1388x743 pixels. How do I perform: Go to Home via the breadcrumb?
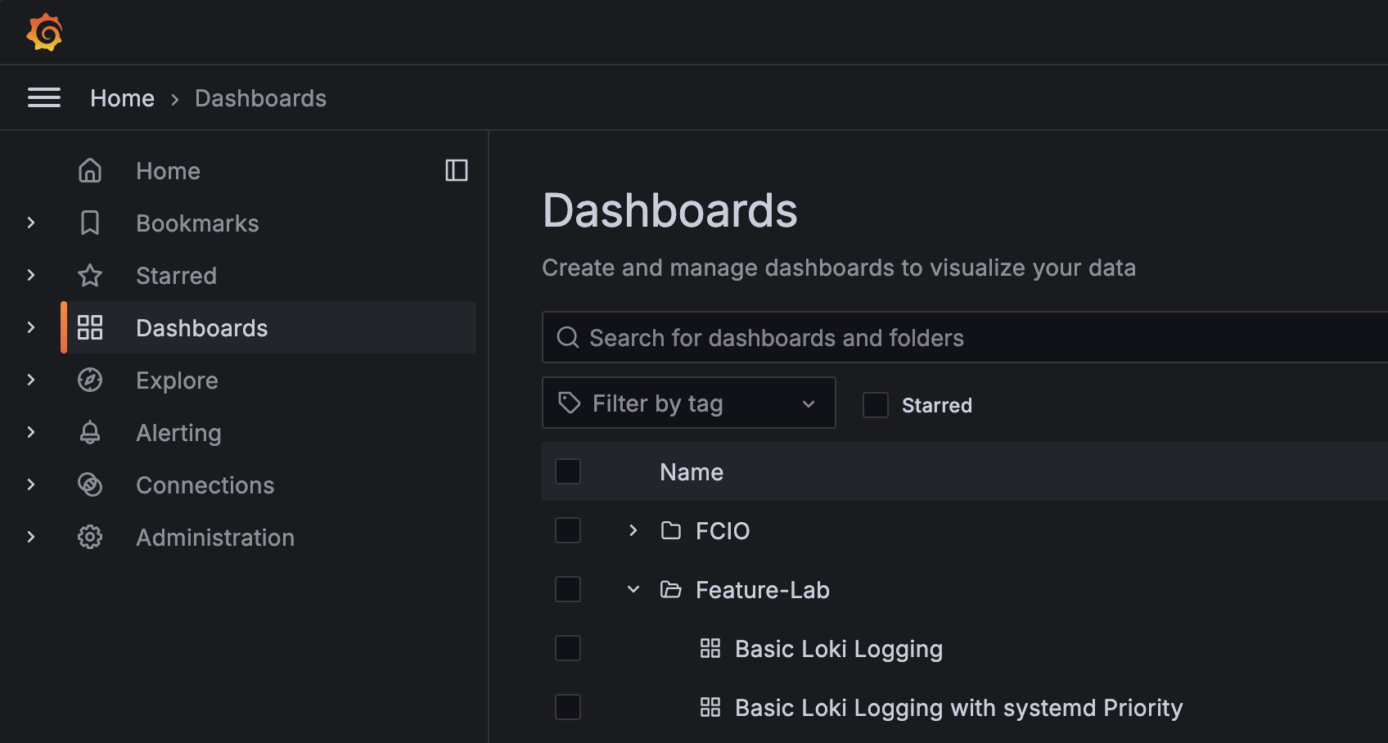click(x=122, y=98)
